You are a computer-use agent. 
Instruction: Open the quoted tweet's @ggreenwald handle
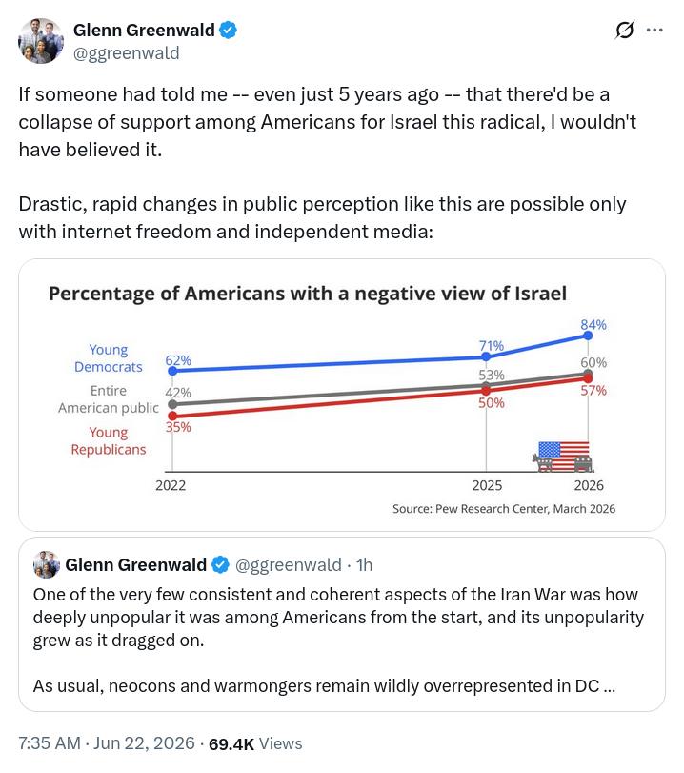[289, 565]
